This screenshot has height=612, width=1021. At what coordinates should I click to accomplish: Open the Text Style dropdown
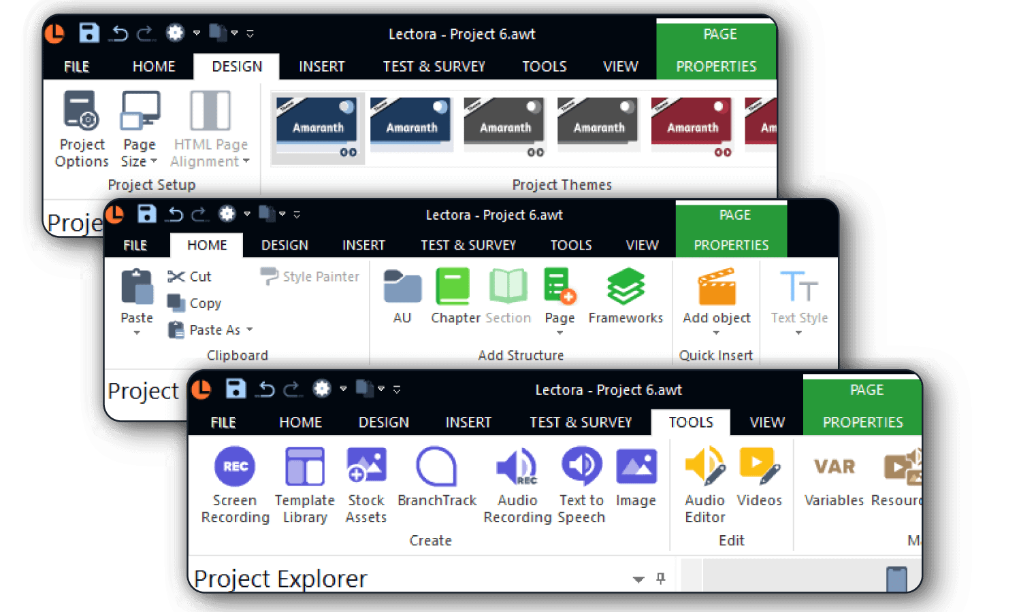tap(798, 333)
